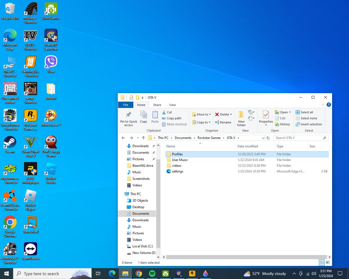This screenshot has width=349, height=279.
Task: Click Select none in ribbon
Action: [x=306, y=118]
